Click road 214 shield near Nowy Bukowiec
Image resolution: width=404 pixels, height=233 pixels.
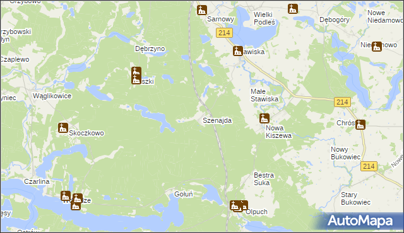369,166
